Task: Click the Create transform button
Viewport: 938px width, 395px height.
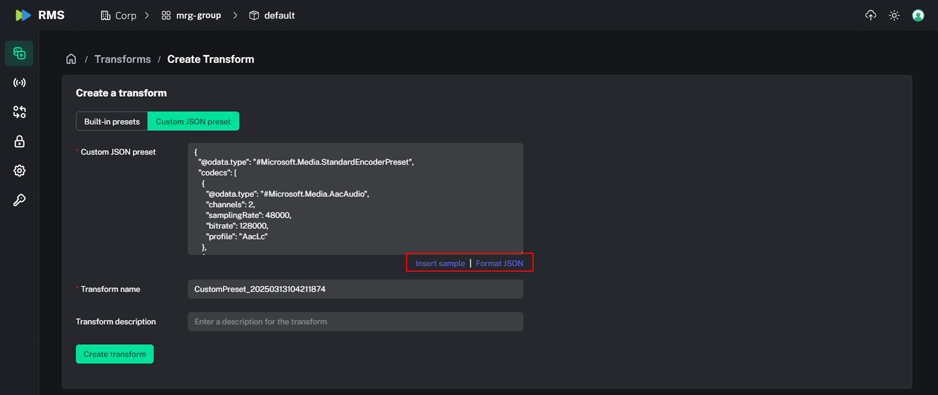Action: [115, 354]
